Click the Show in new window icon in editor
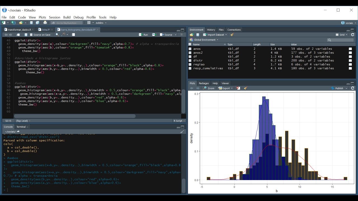358x201 pixels. pos(18,35)
